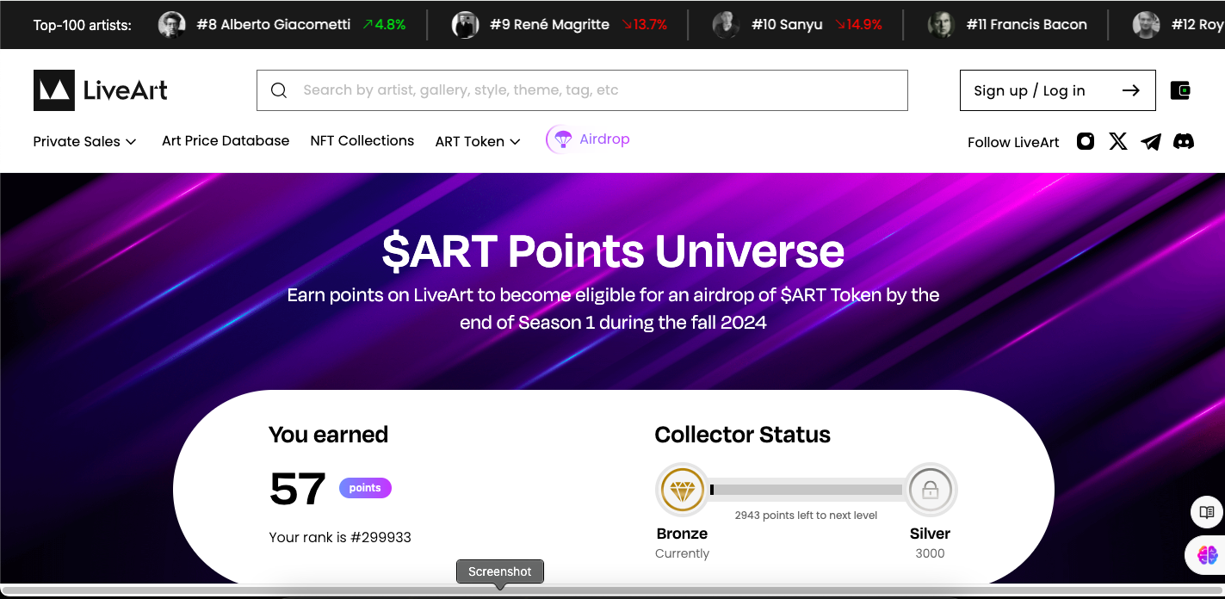Open LiveArt's Discord icon
1225x599 pixels.
(x=1184, y=141)
